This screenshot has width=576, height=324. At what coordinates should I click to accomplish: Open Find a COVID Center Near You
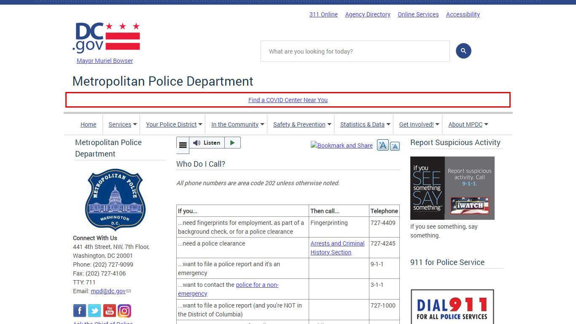(x=288, y=100)
